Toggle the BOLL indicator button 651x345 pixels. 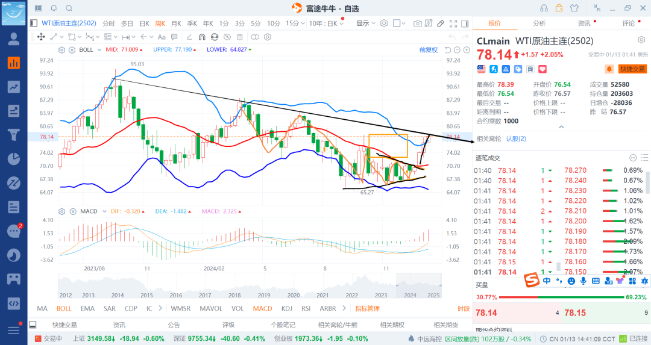coord(64,308)
